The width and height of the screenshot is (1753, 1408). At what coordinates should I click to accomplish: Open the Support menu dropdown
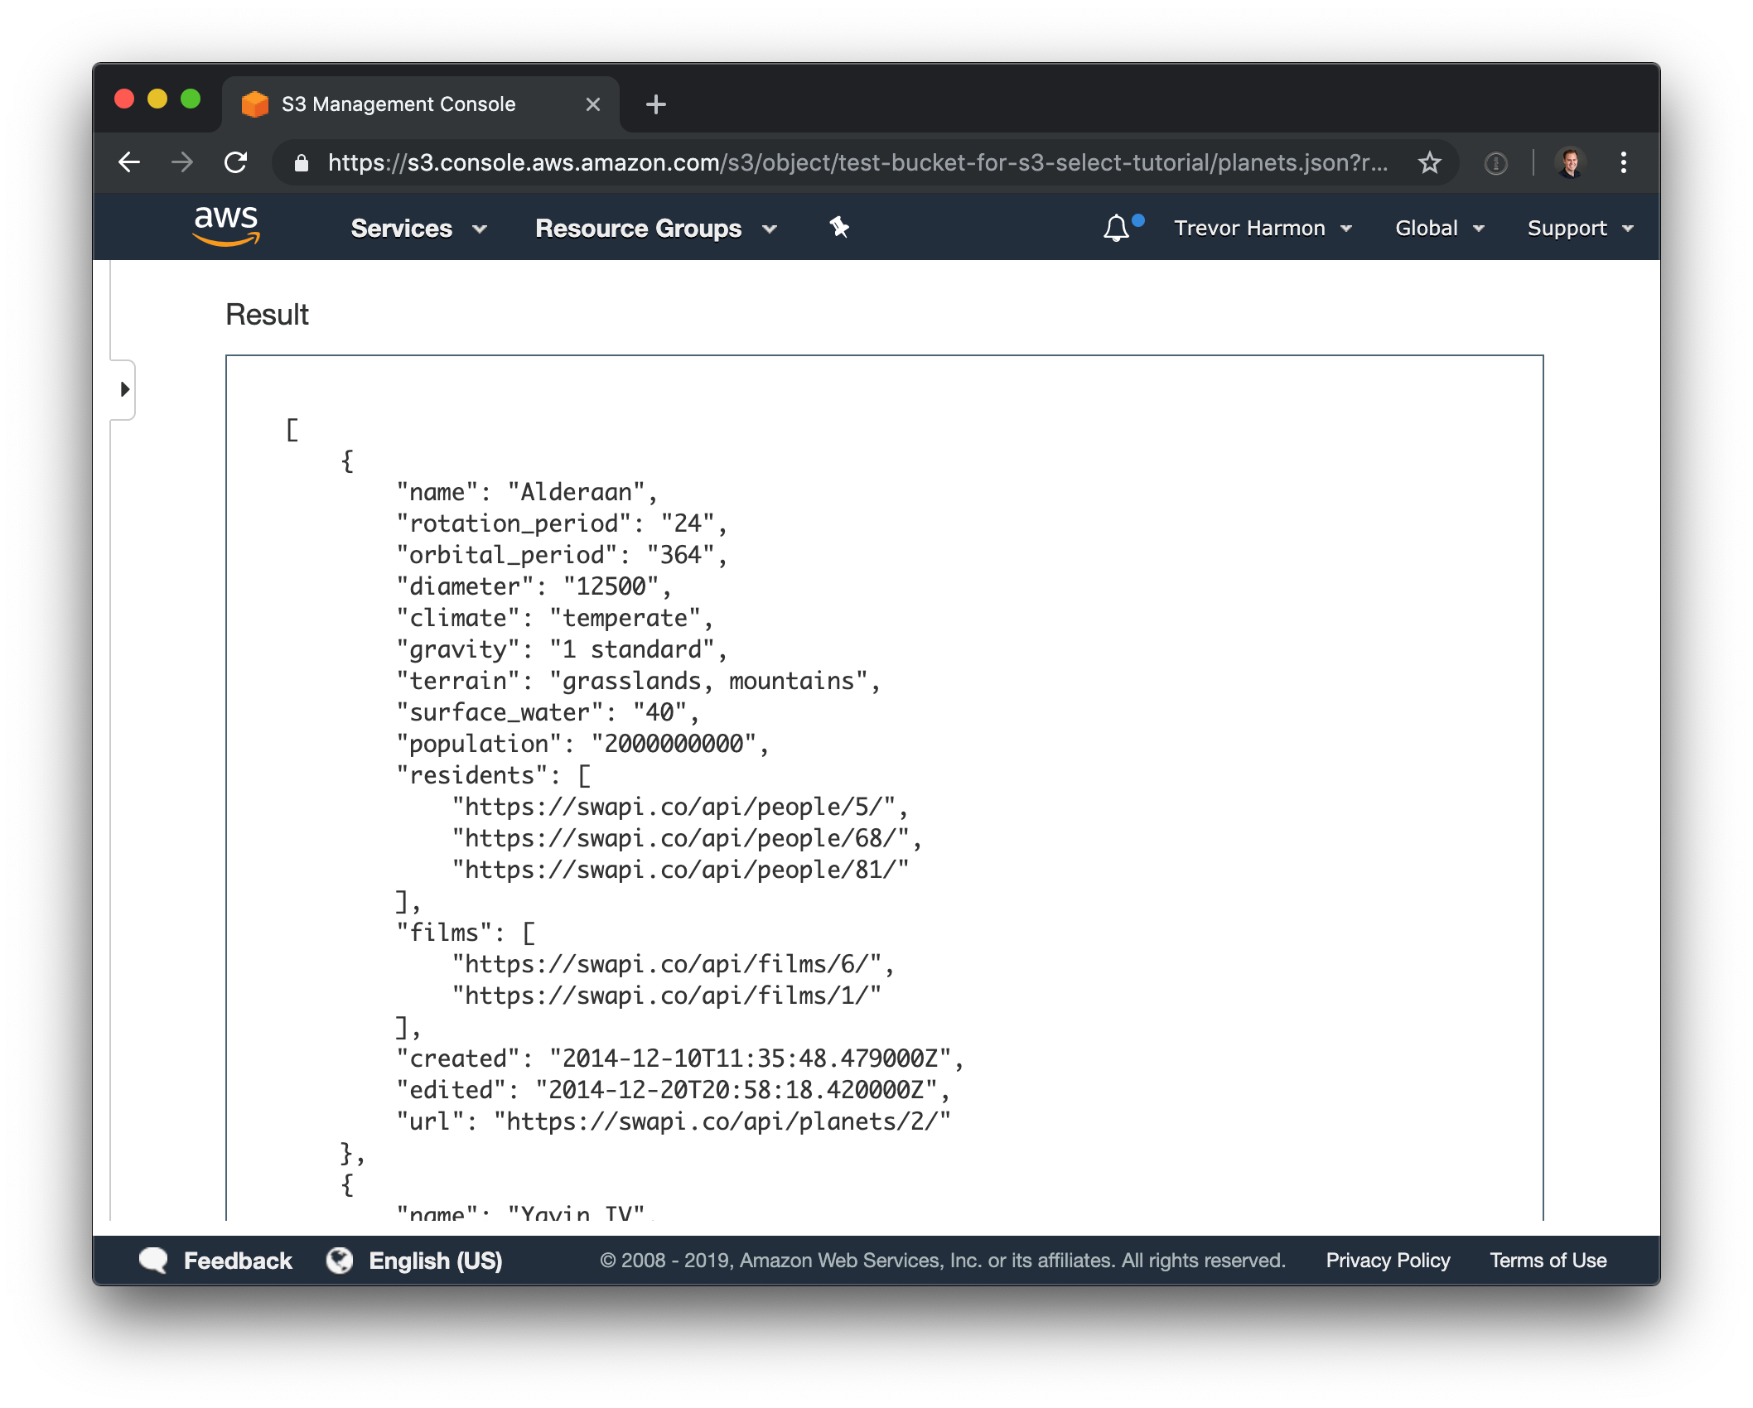(1580, 229)
